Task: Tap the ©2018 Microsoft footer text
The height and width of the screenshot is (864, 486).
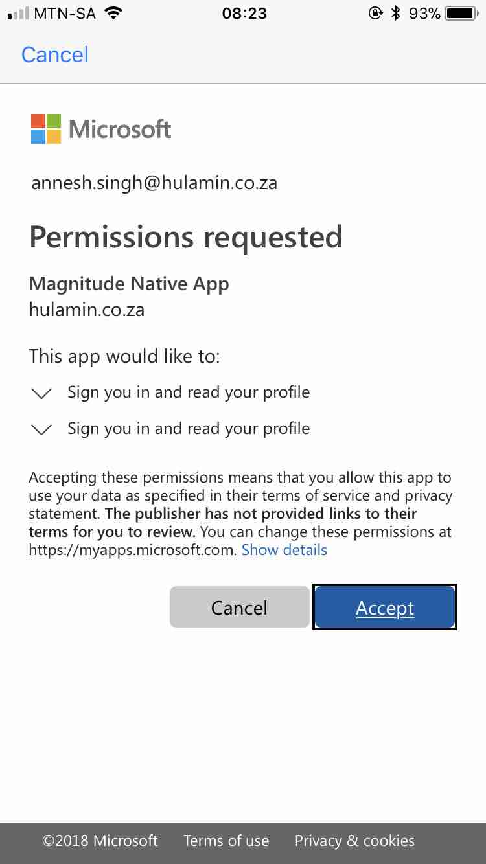Action: click(x=100, y=841)
